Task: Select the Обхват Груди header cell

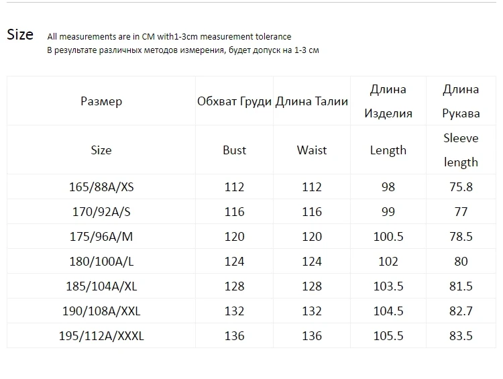Action: pyautogui.click(x=234, y=101)
